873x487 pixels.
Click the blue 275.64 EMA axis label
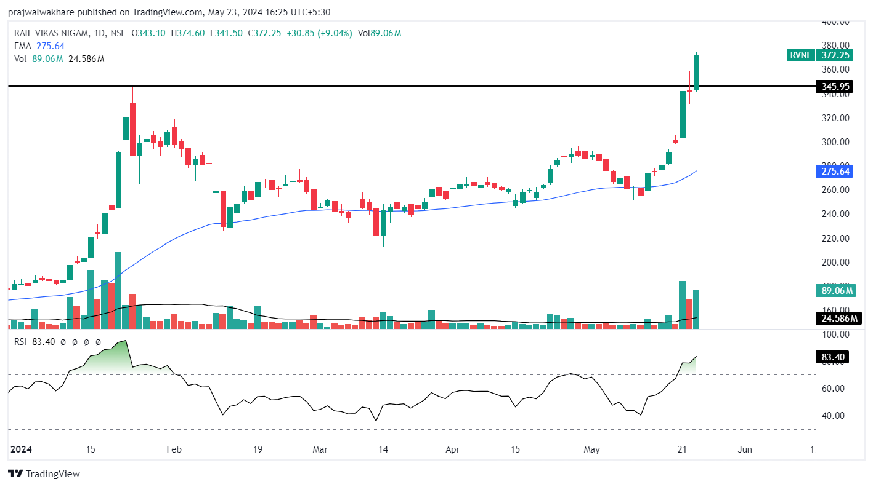(834, 172)
